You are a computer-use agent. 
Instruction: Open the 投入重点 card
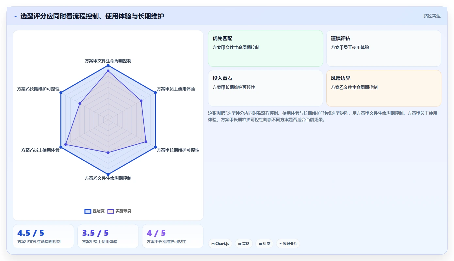pos(266,88)
